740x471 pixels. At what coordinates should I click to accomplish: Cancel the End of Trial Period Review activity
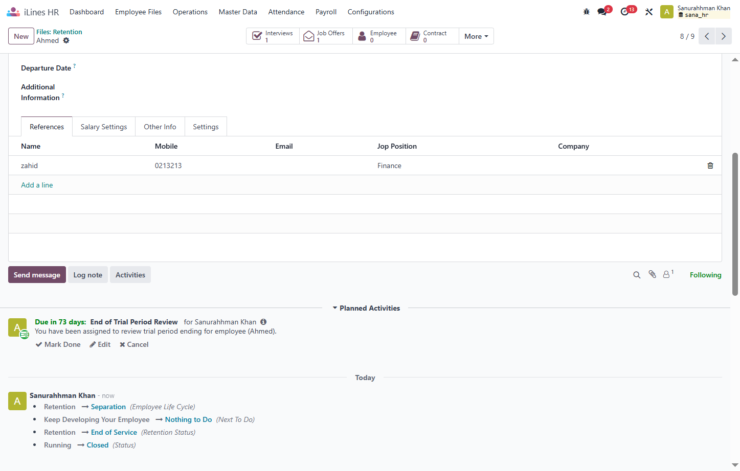[134, 344]
